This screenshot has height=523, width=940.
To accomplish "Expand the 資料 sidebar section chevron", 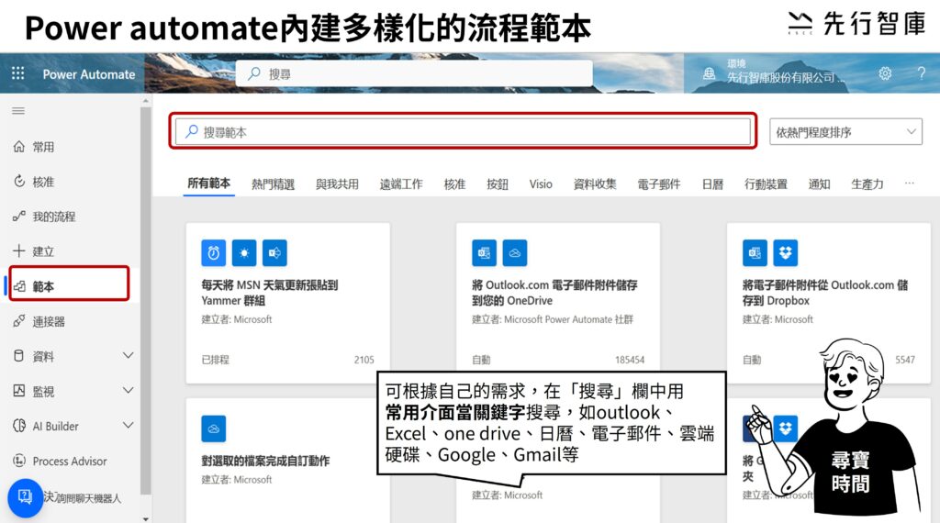I will [128, 356].
